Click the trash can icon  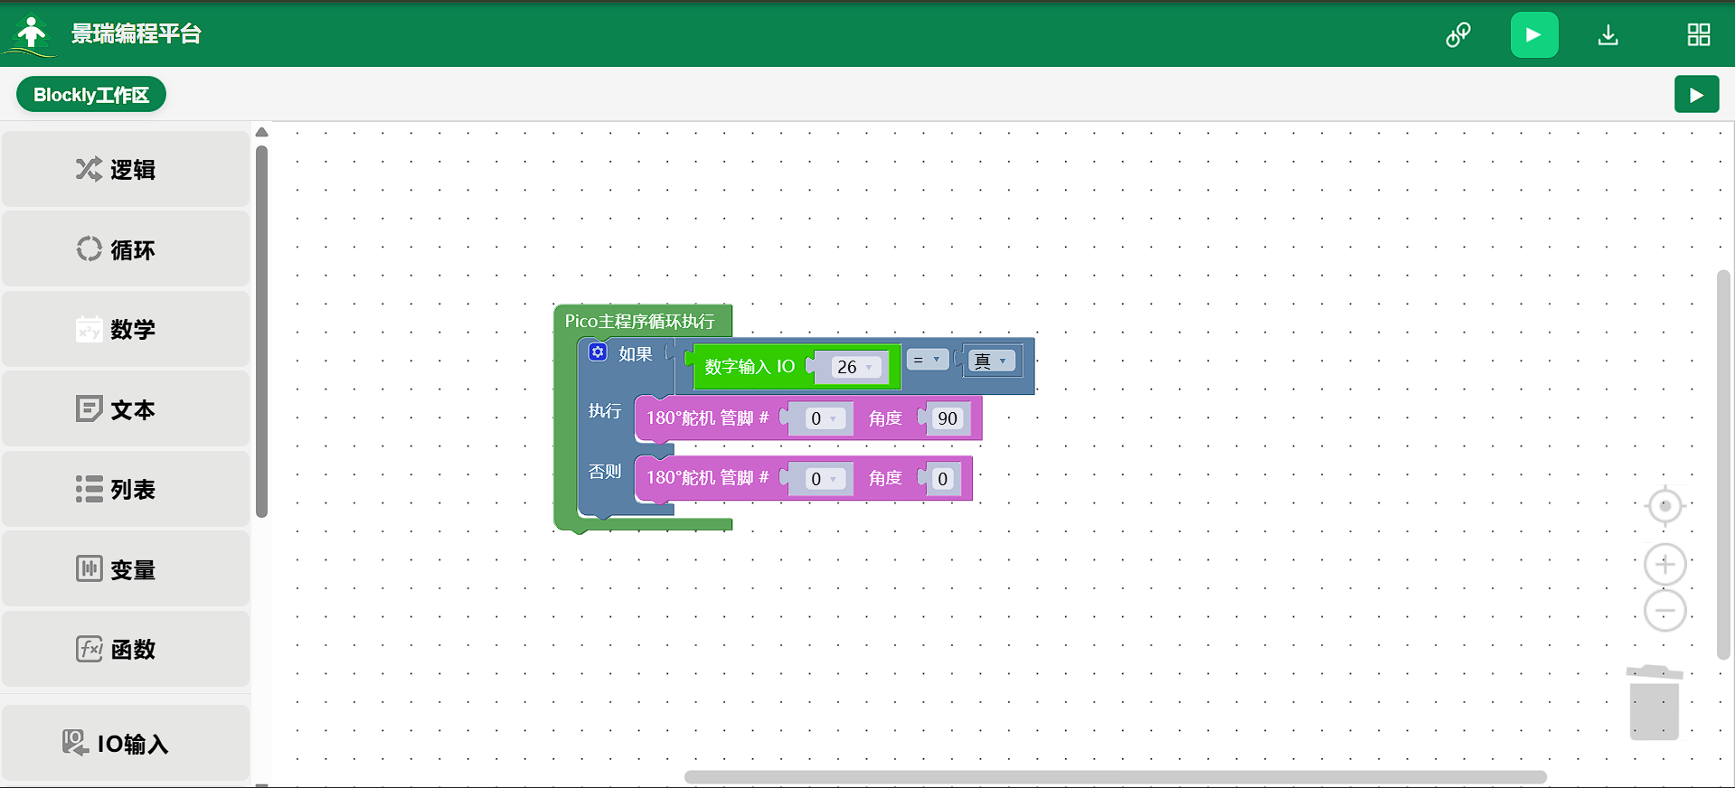pyautogui.click(x=1655, y=703)
